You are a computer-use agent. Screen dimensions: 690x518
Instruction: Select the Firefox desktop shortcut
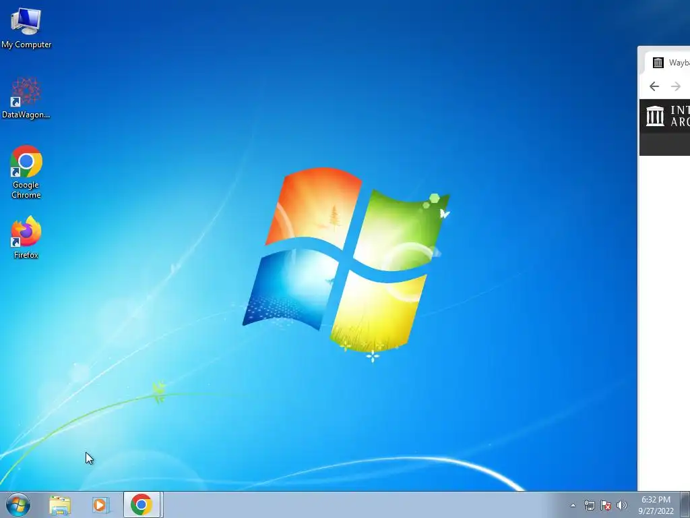tap(26, 237)
